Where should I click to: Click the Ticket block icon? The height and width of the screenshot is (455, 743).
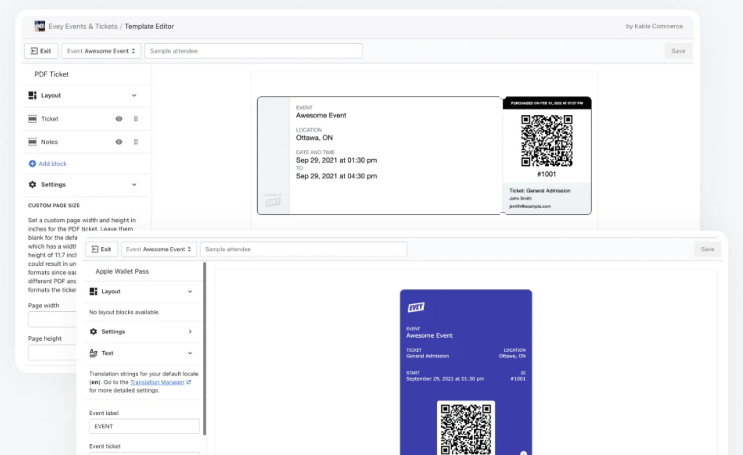click(x=32, y=119)
